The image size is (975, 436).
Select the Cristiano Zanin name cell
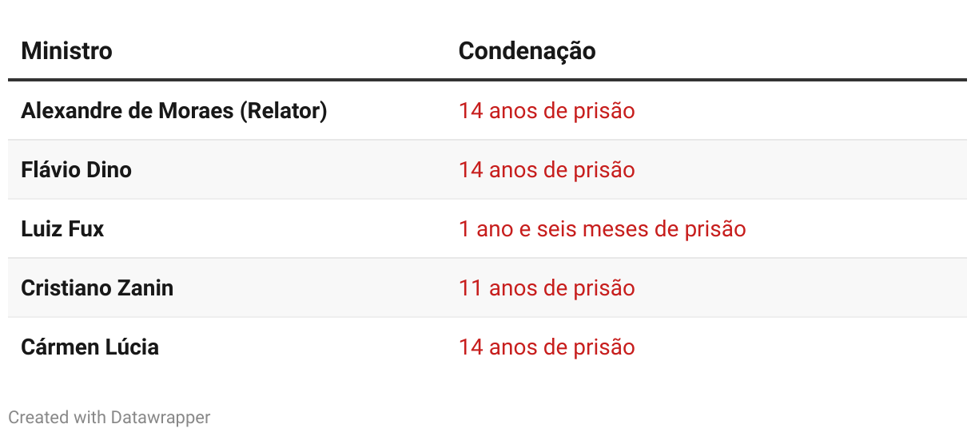click(x=97, y=287)
